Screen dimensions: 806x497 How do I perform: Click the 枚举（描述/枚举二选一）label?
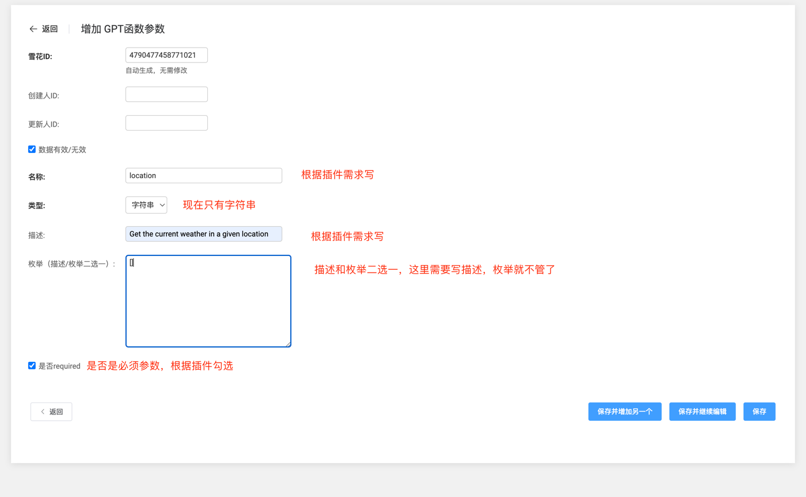coord(72,264)
